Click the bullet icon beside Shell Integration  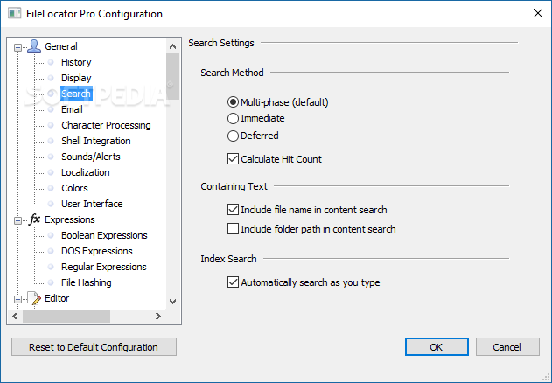51,141
